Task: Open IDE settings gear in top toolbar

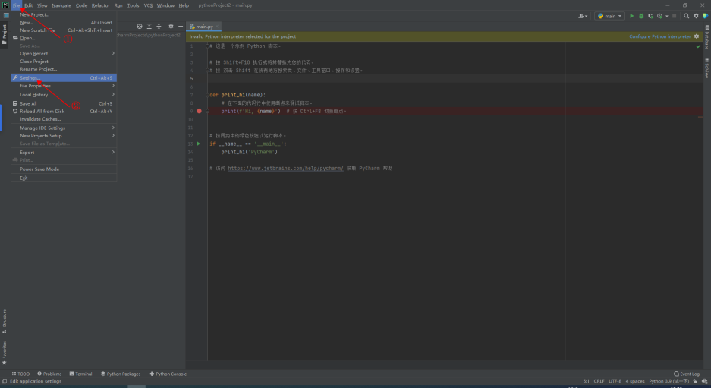Action: [x=696, y=16]
